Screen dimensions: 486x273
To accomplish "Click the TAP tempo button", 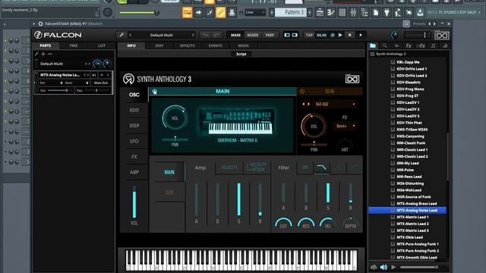I will point(309,35).
